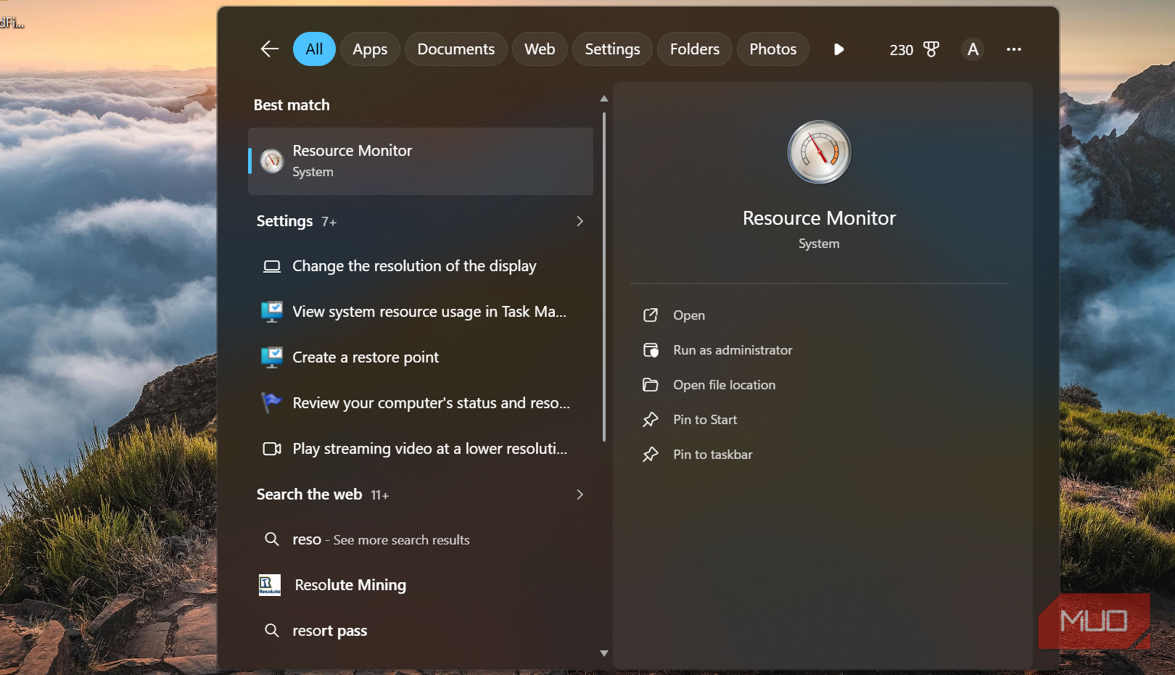Expand the Settings results section chevron
The height and width of the screenshot is (675, 1175).
pyautogui.click(x=580, y=221)
